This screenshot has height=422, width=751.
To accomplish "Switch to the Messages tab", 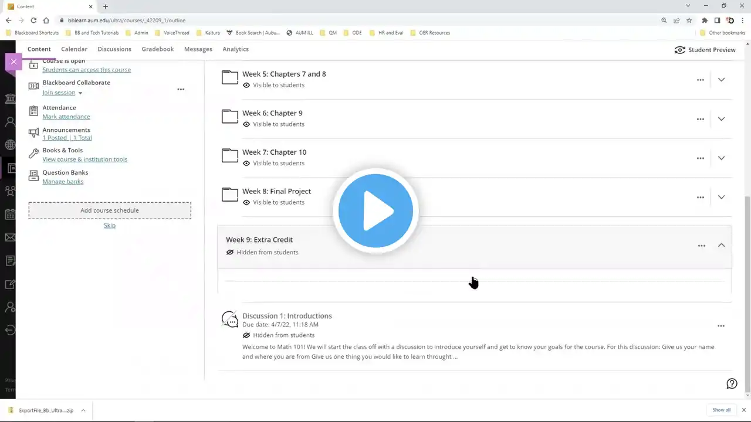I will click(x=198, y=49).
